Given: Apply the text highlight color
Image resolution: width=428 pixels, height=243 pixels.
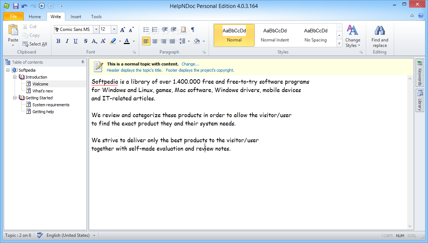Looking at the screenshot, I should point(113,41).
